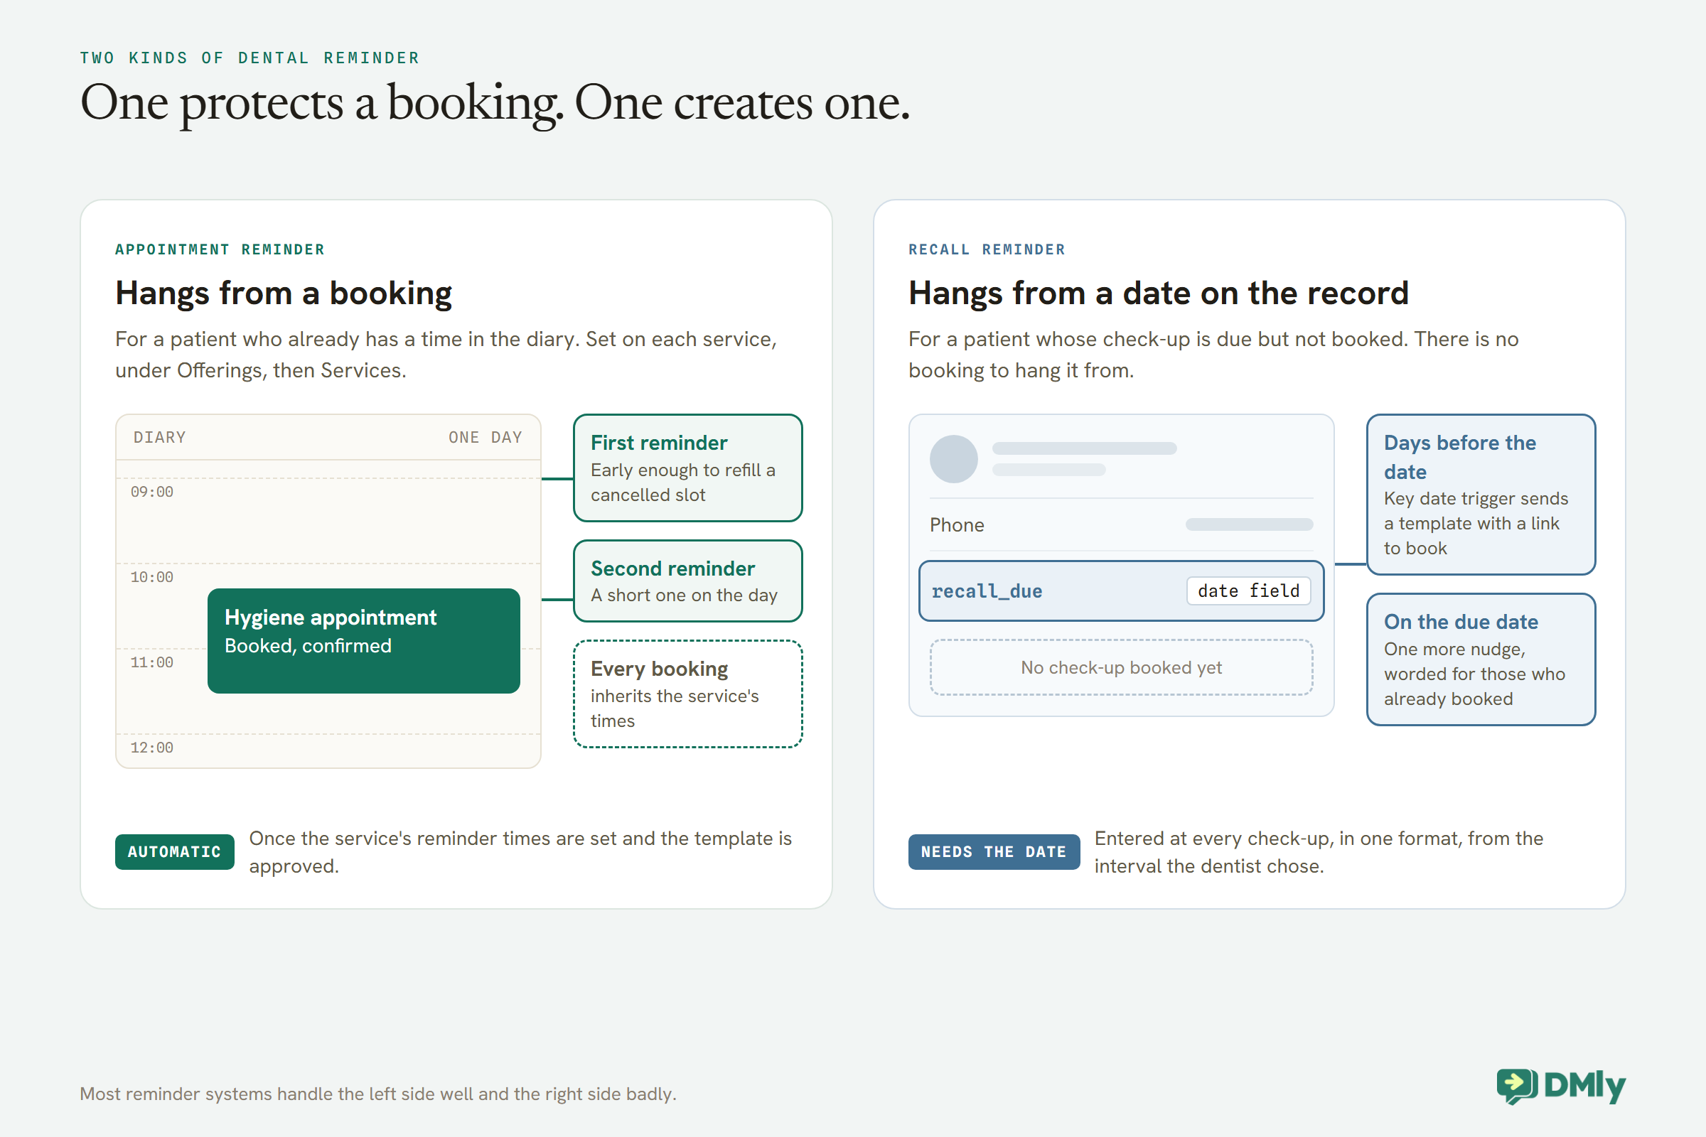
Task: Click the patient name placeholder bar
Action: pyautogui.click(x=1085, y=448)
